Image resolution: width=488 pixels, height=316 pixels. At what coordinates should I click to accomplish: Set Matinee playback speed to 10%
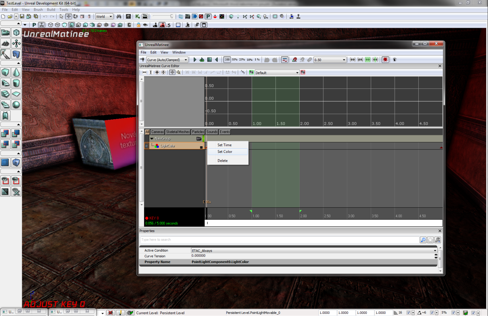coord(249,60)
